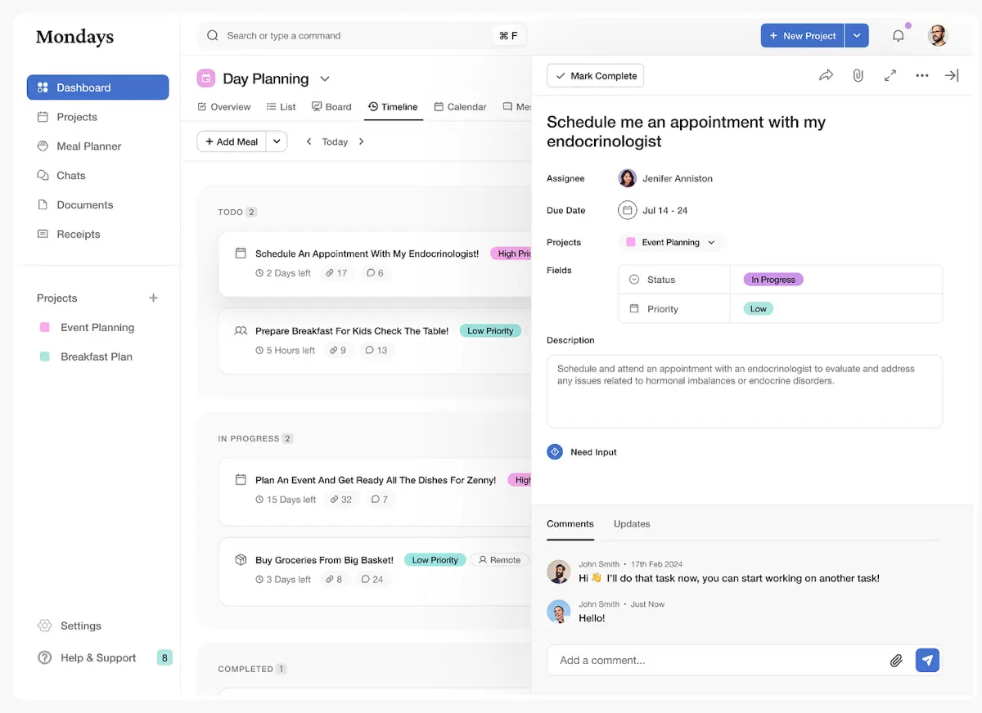Send the comment with paper plane button
The height and width of the screenshot is (713, 982).
pyautogui.click(x=927, y=660)
